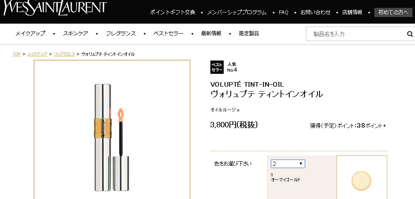The image size is (415, 199).
Task: Open メンバーシッププログラム link
Action: 237,12
